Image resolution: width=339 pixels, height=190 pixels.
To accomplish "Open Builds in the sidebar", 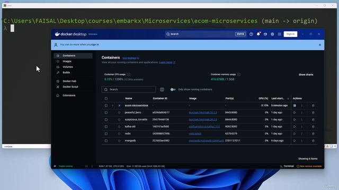I will point(73,72).
